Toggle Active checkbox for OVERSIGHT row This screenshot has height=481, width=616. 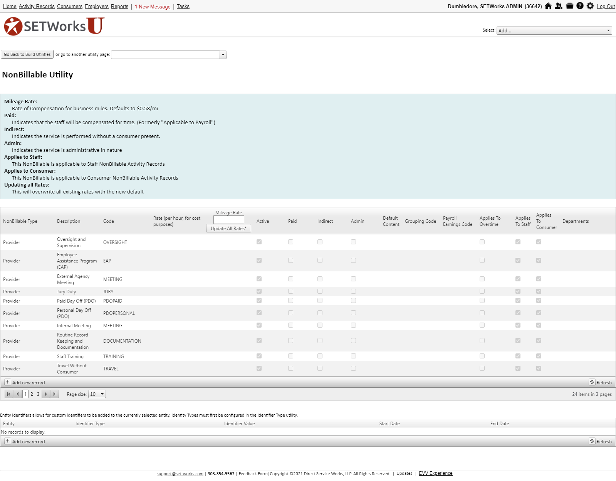click(259, 242)
